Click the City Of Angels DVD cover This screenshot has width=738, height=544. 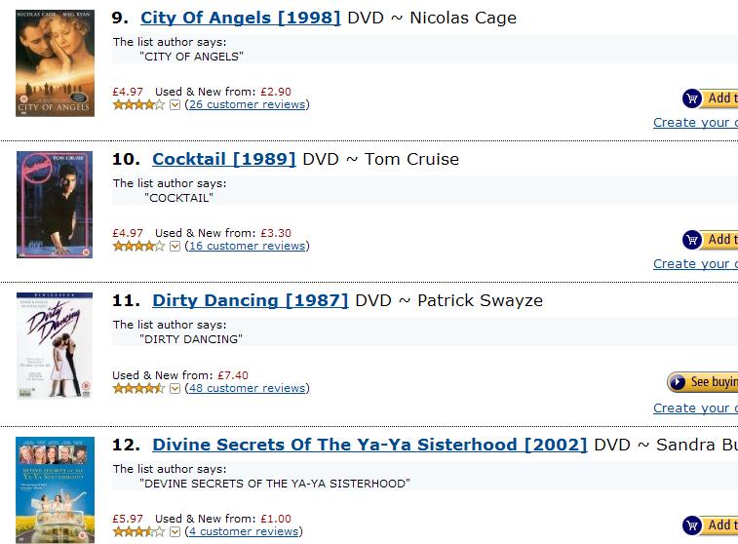coord(55,63)
